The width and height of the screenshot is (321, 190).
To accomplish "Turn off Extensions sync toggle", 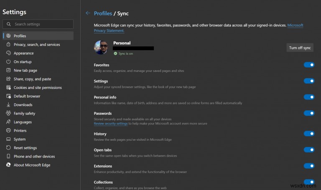I will (309, 166).
